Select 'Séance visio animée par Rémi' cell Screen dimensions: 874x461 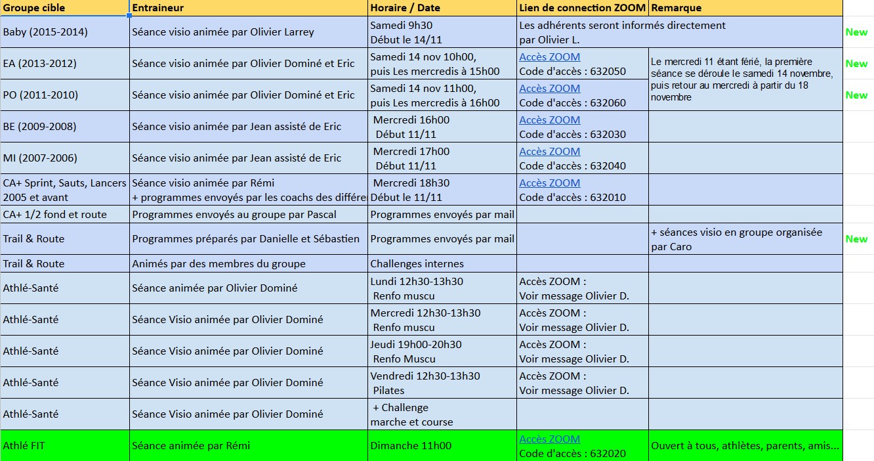point(249,190)
